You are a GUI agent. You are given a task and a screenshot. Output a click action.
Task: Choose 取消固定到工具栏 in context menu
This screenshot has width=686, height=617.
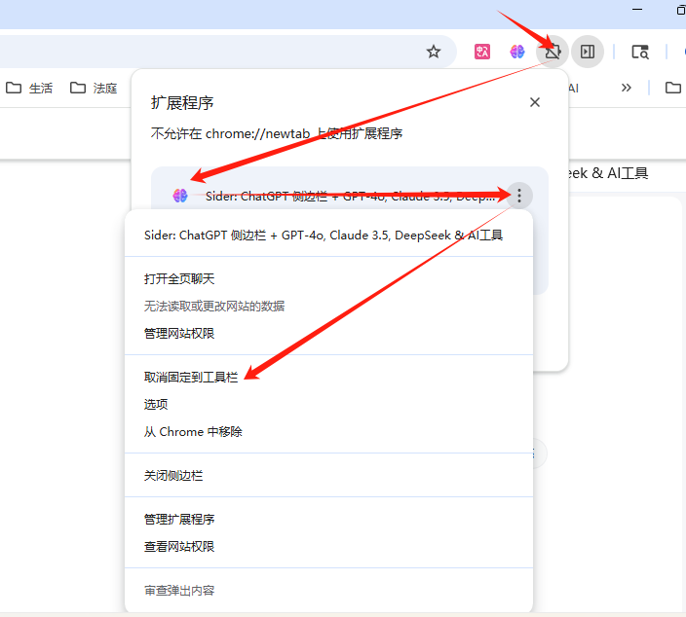point(328,377)
